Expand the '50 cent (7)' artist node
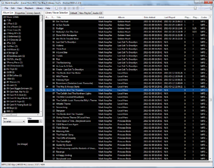This screenshot has width=214, height=168. 5,85
